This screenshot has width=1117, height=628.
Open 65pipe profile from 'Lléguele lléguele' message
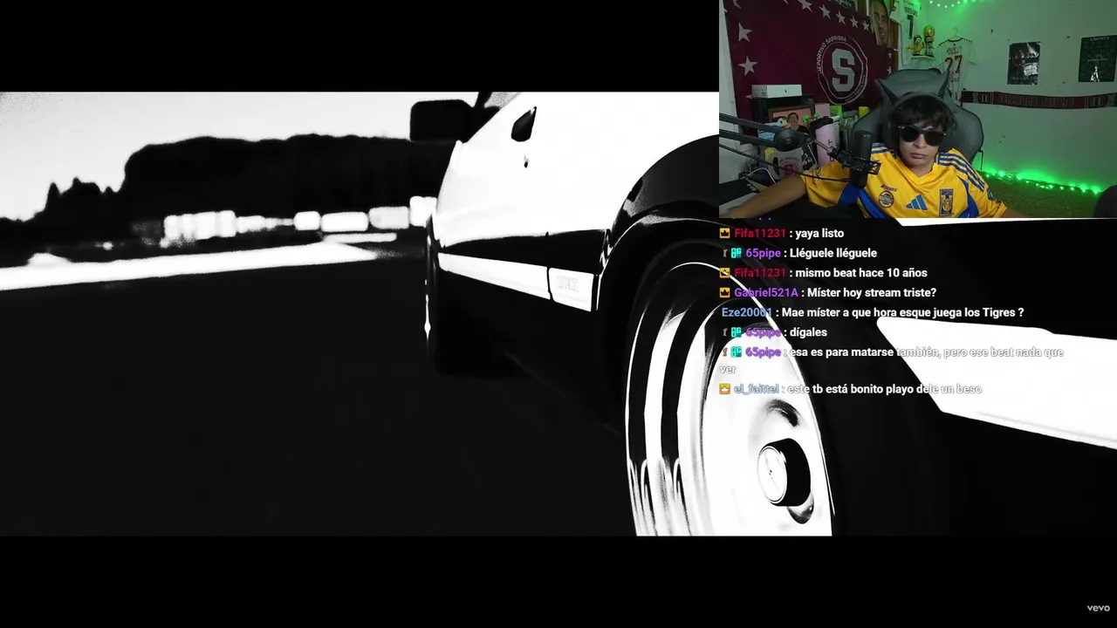click(763, 253)
